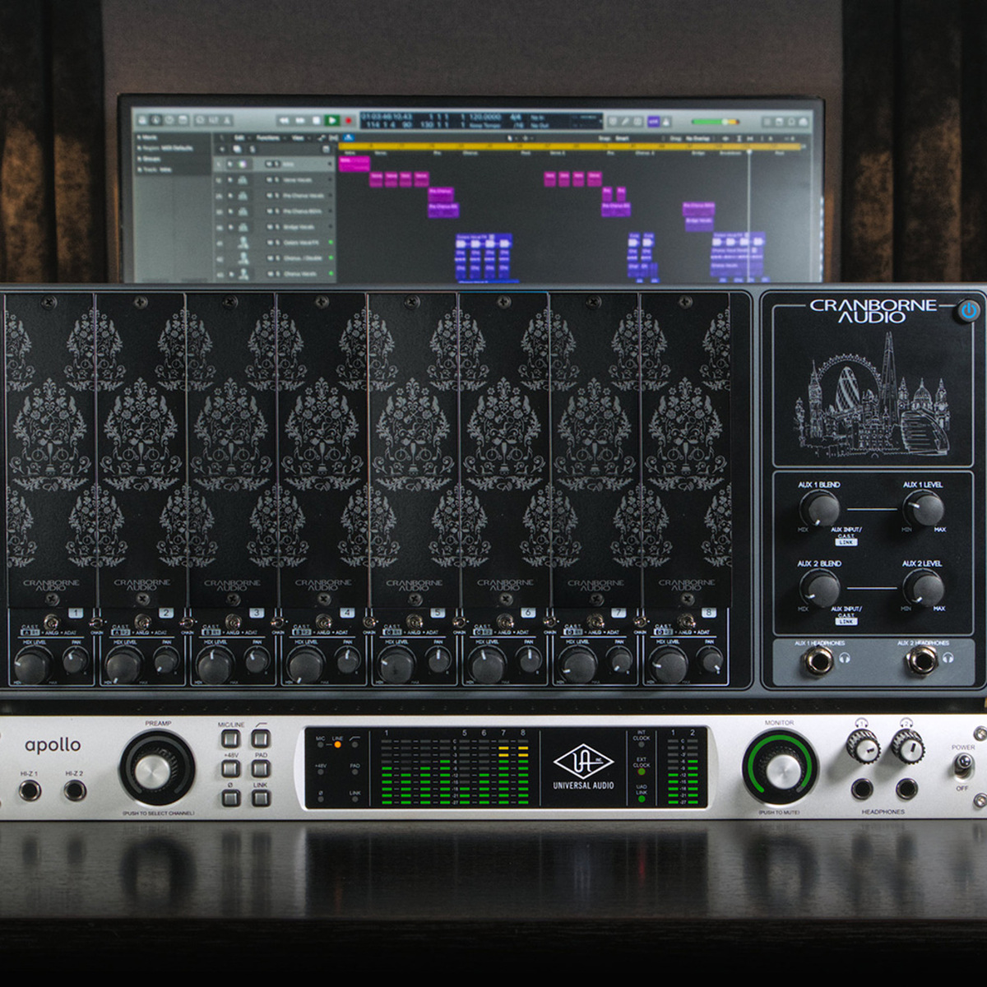Fast-forward the Logic playhead
This screenshot has width=987, height=987.
300,120
